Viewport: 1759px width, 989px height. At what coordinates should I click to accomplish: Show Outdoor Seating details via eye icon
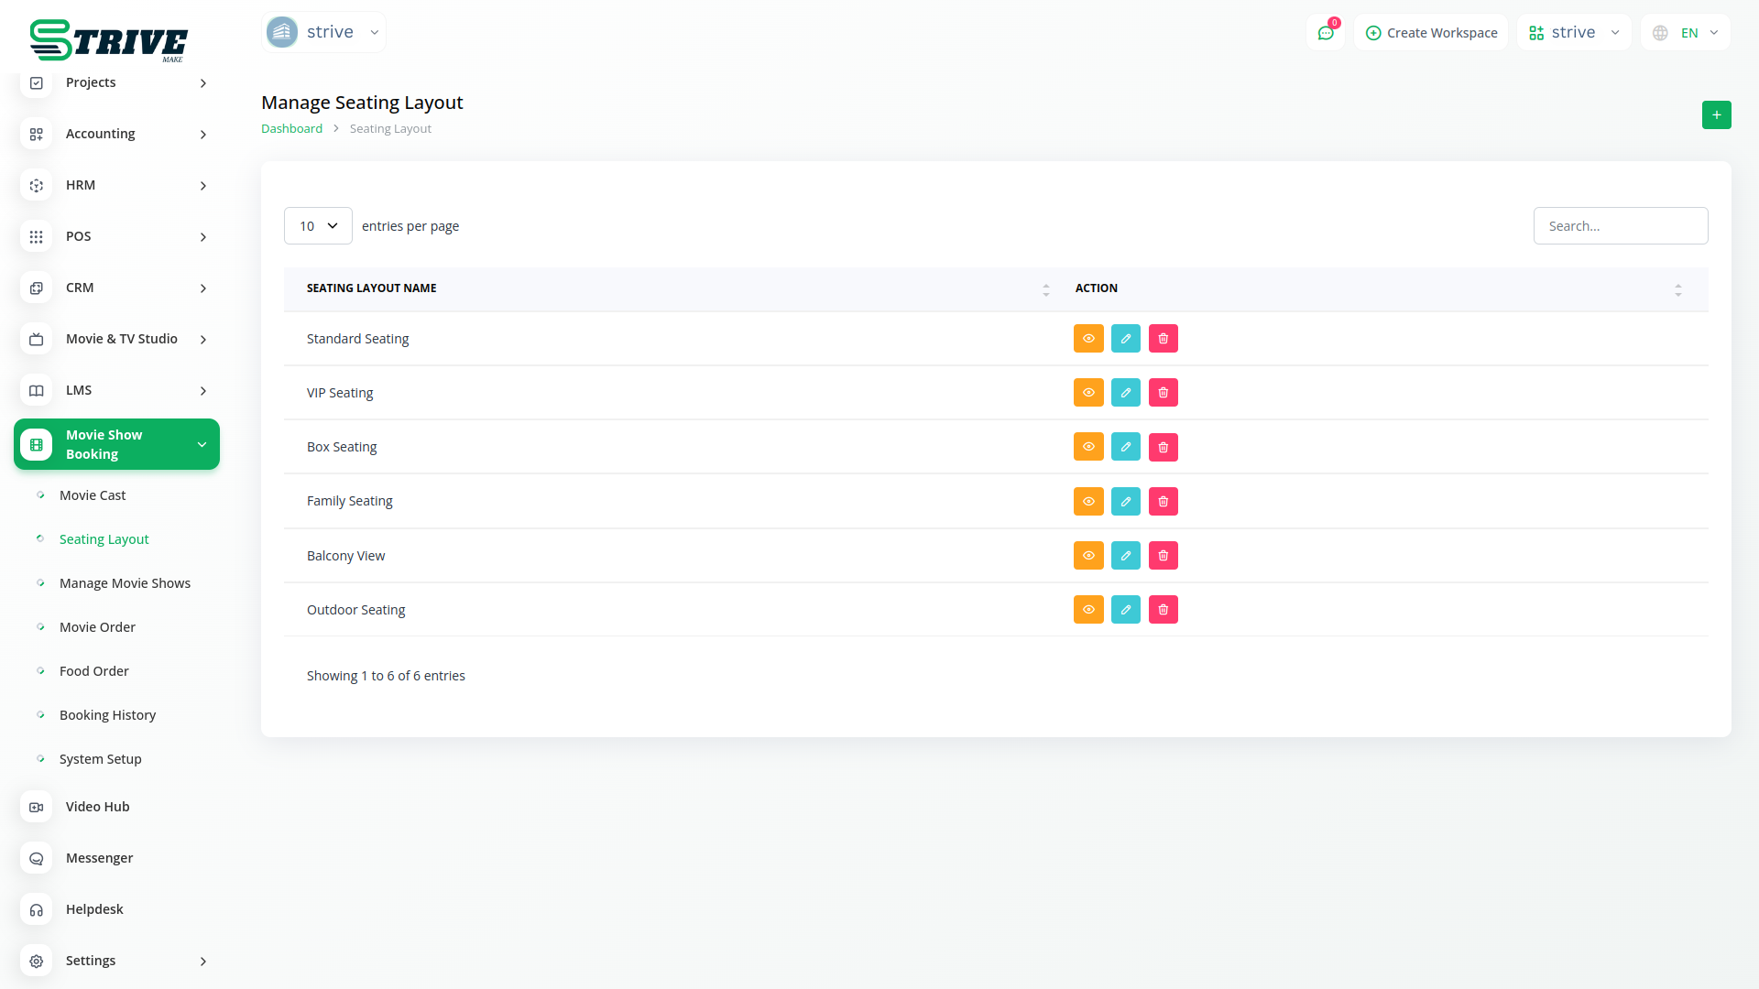[x=1087, y=610]
